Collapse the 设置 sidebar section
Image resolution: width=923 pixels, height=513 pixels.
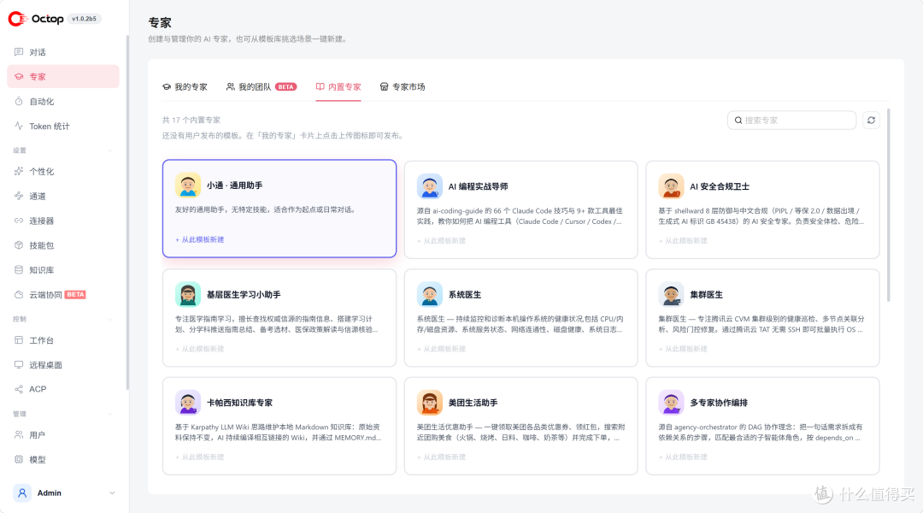(x=110, y=150)
